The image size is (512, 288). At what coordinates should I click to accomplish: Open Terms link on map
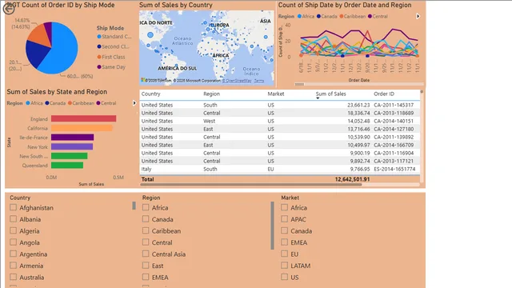259,81
